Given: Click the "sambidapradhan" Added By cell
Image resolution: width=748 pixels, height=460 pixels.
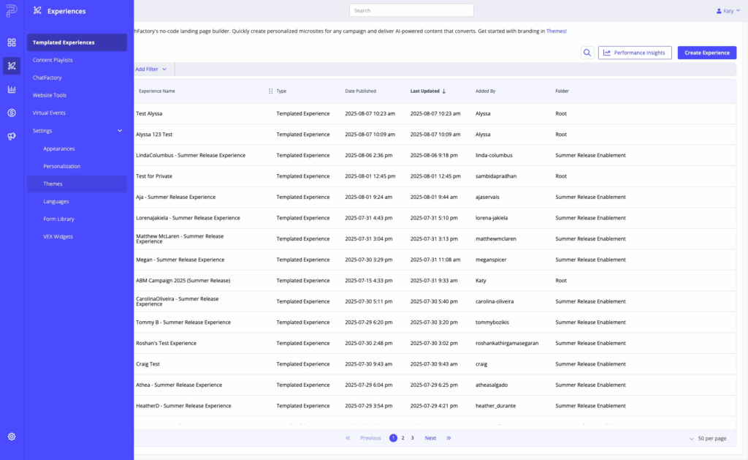Looking at the screenshot, I should pyautogui.click(x=496, y=176).
